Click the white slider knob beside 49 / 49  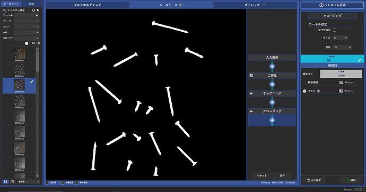27,43
